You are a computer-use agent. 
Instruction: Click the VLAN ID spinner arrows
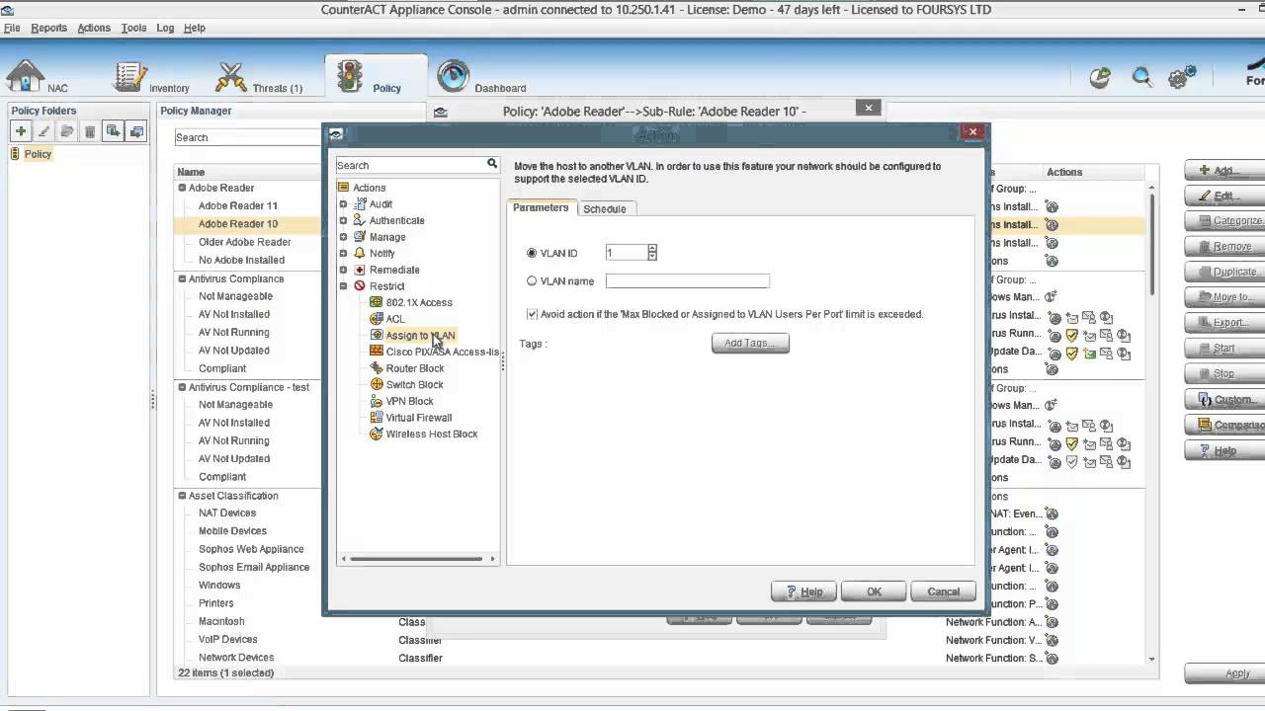652,253
